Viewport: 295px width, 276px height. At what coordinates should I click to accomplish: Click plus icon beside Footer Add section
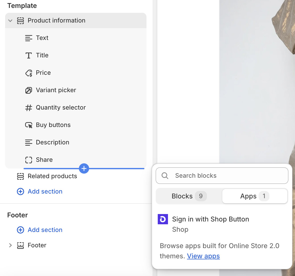coord(20,230)
